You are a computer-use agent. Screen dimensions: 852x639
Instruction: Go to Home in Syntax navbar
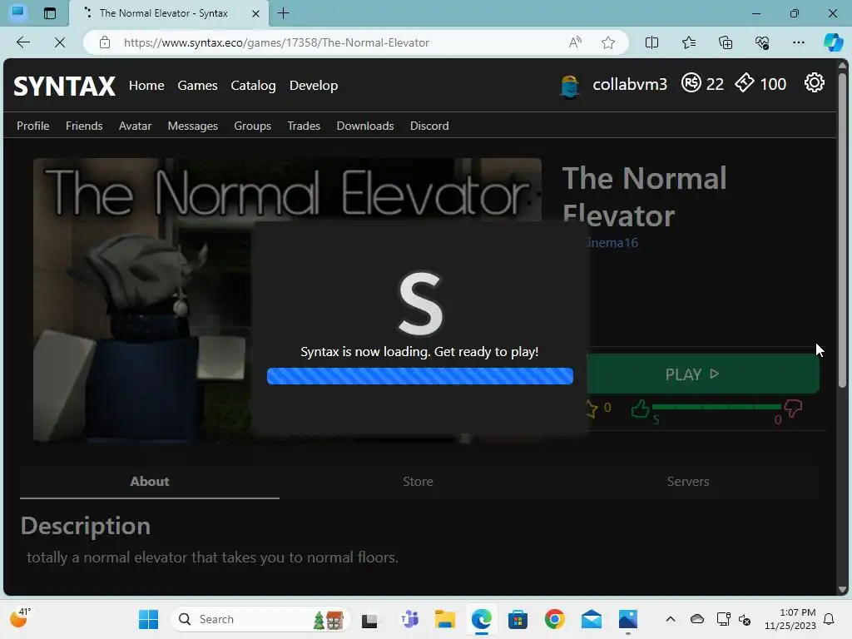pyautogui.click(x=146, y=86)
